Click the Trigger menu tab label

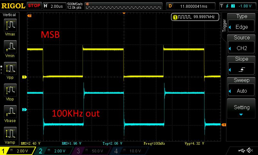pyautogui.click(x=224, y=26)
